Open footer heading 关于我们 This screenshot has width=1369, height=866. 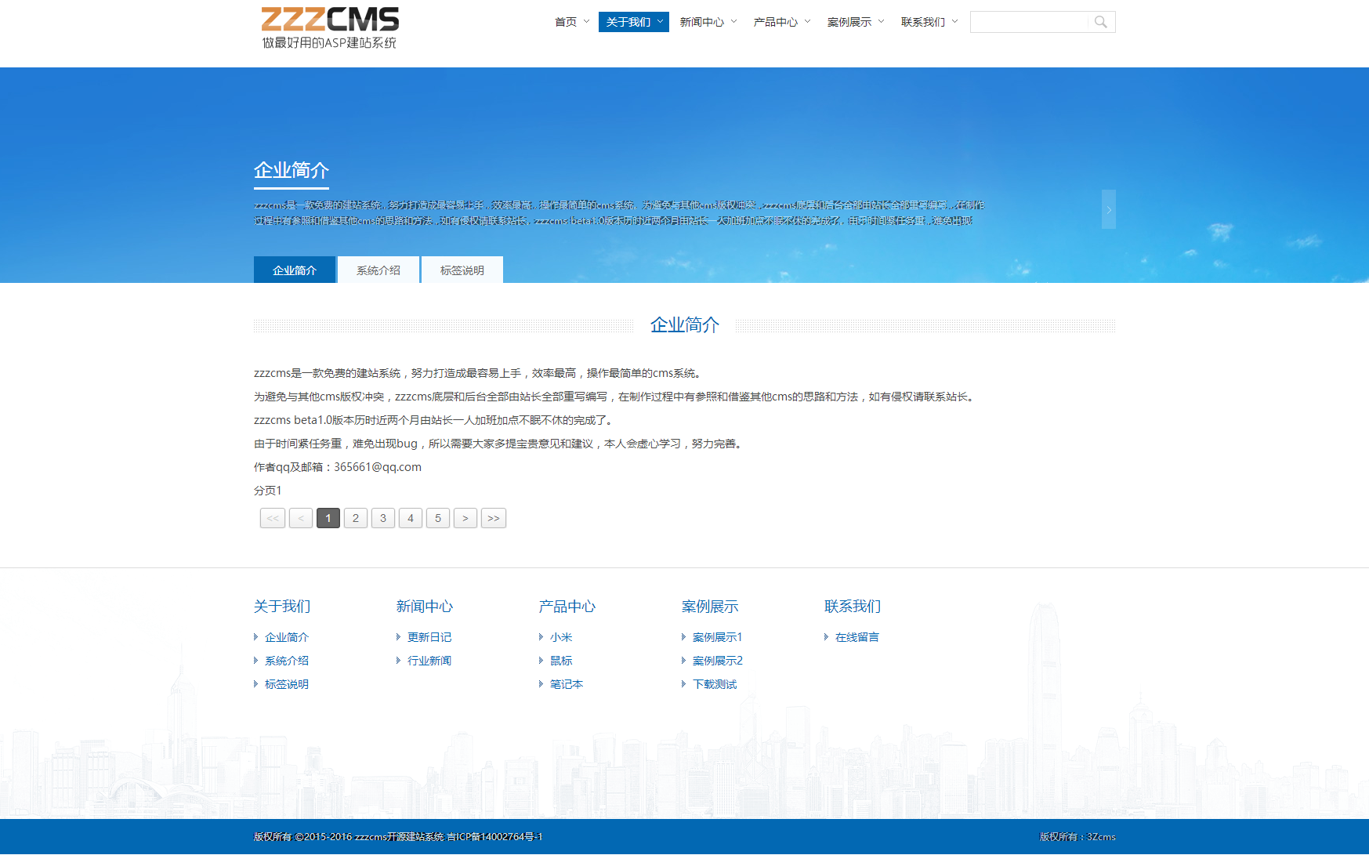[282, 607]
